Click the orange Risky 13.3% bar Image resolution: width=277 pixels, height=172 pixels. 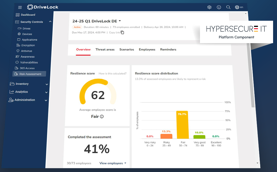coord(166,136)
